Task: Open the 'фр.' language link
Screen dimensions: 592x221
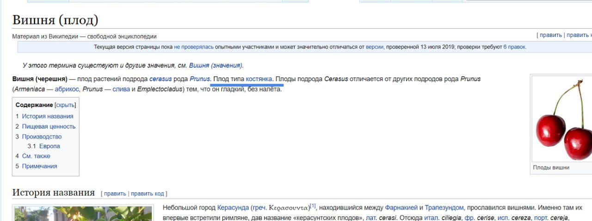Action: tap(469, 218)
